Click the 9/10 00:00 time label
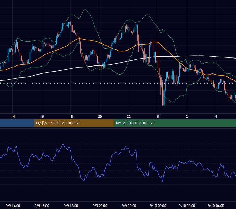The image size is (236, 209). tap(158, 206)
